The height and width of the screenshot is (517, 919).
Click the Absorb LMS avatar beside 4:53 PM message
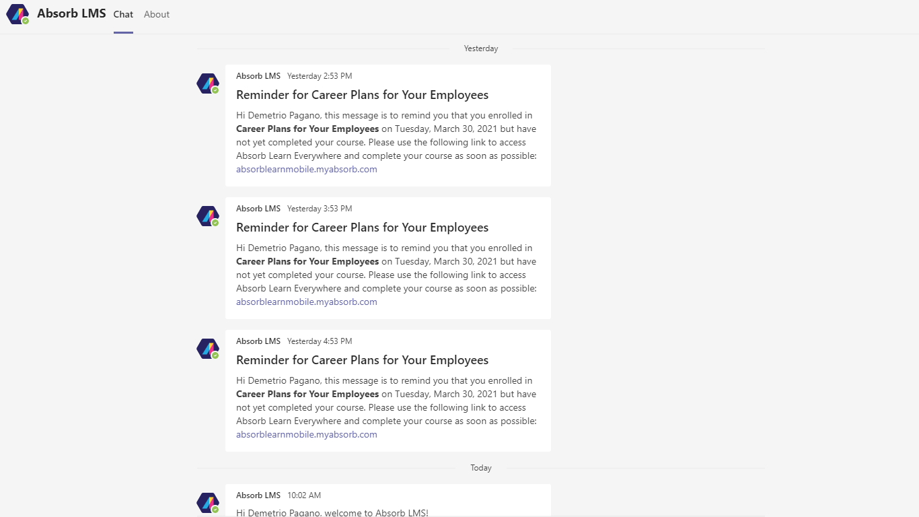(208, 349)
